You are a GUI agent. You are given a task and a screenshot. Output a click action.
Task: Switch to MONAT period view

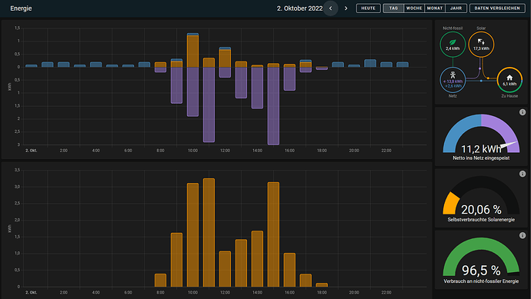[435, 8]
